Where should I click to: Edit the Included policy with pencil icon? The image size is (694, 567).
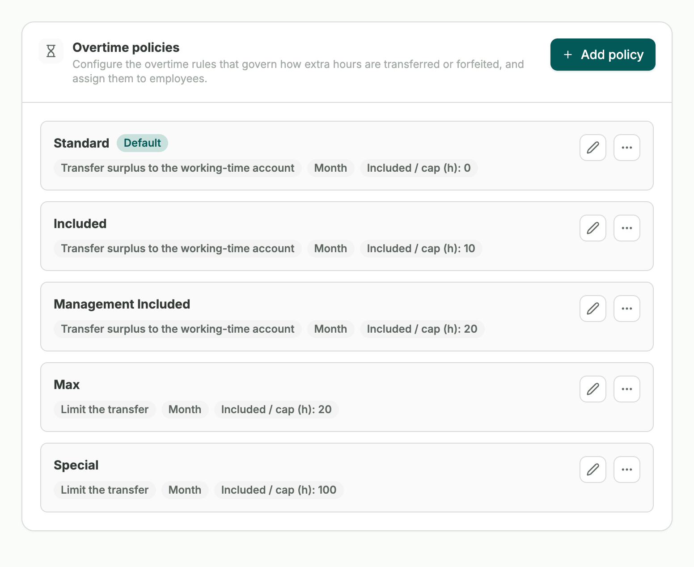[x=593, y=228]
